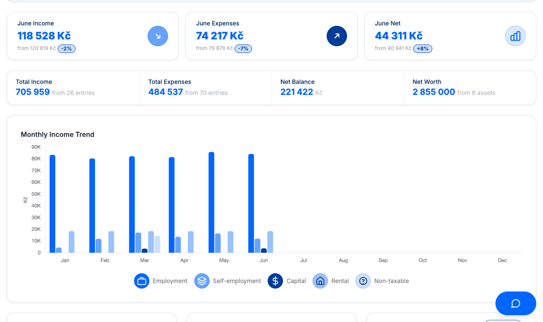The image size is (543, 322).
Task: Click the January Employment bar
Action: coord(53,204)
